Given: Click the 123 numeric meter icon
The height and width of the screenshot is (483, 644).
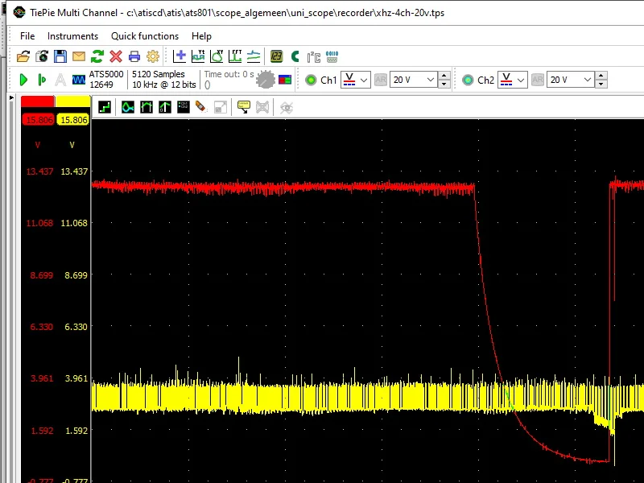Looking at the screenshot, I should 277,56.
